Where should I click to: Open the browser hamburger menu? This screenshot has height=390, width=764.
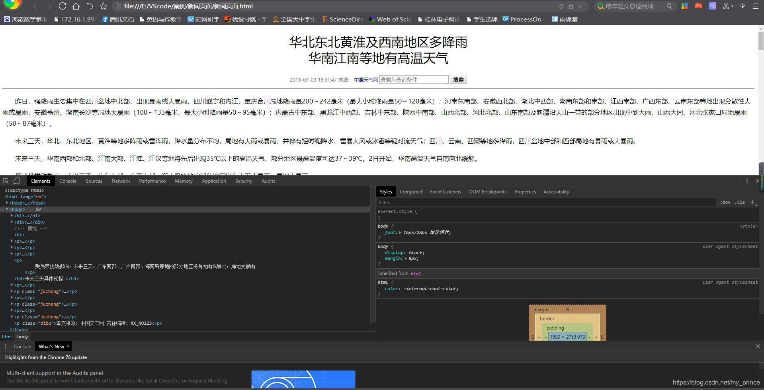pyautogui.click(x=755, y=6)
